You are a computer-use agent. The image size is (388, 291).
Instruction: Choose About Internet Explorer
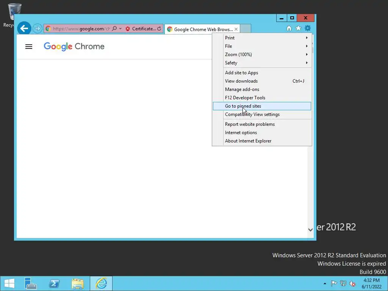(x=262, y=141)
